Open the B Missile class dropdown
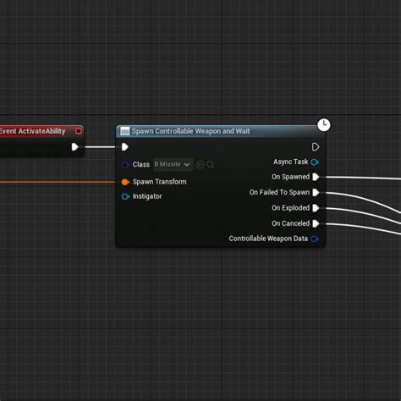 click(173, 164)
